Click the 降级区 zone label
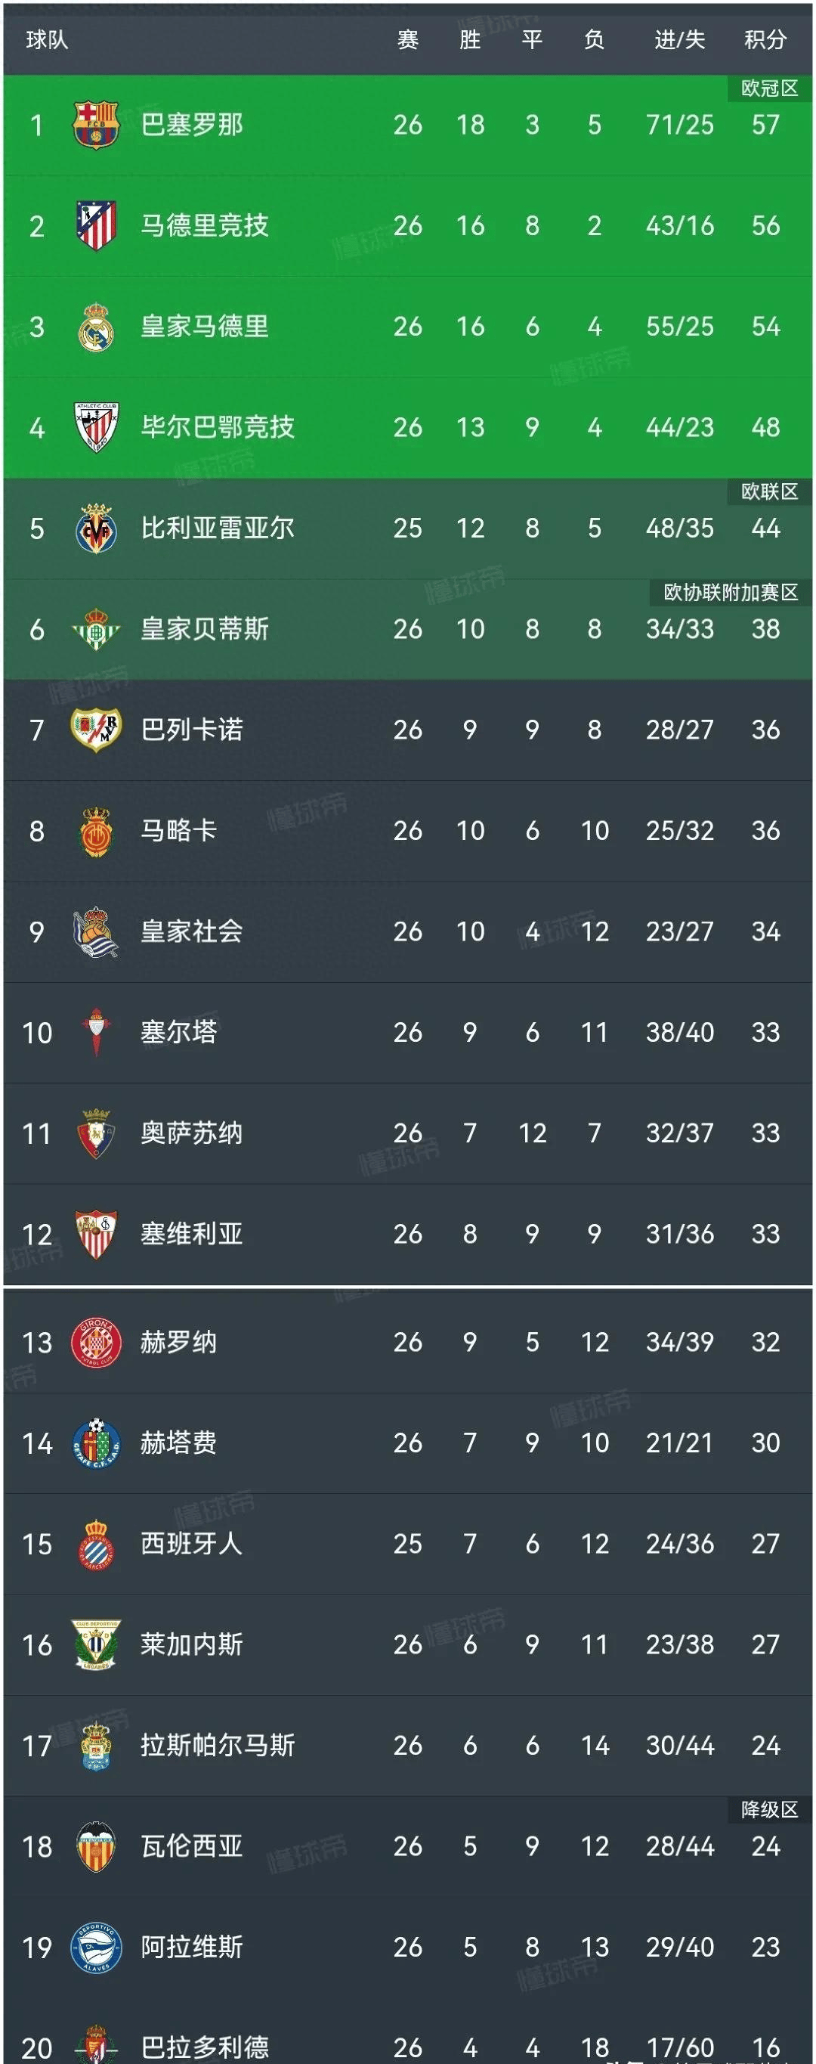The image size is (816, 2064). tap(768, 1809)
